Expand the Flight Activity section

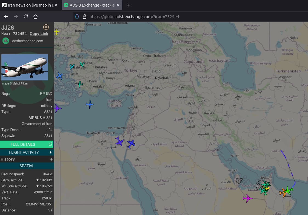point(27,152)
